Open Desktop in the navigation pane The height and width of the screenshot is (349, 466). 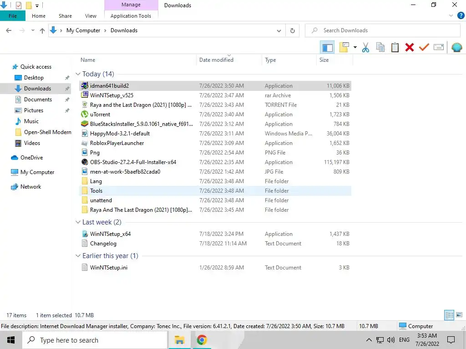(x=34, y=78)
